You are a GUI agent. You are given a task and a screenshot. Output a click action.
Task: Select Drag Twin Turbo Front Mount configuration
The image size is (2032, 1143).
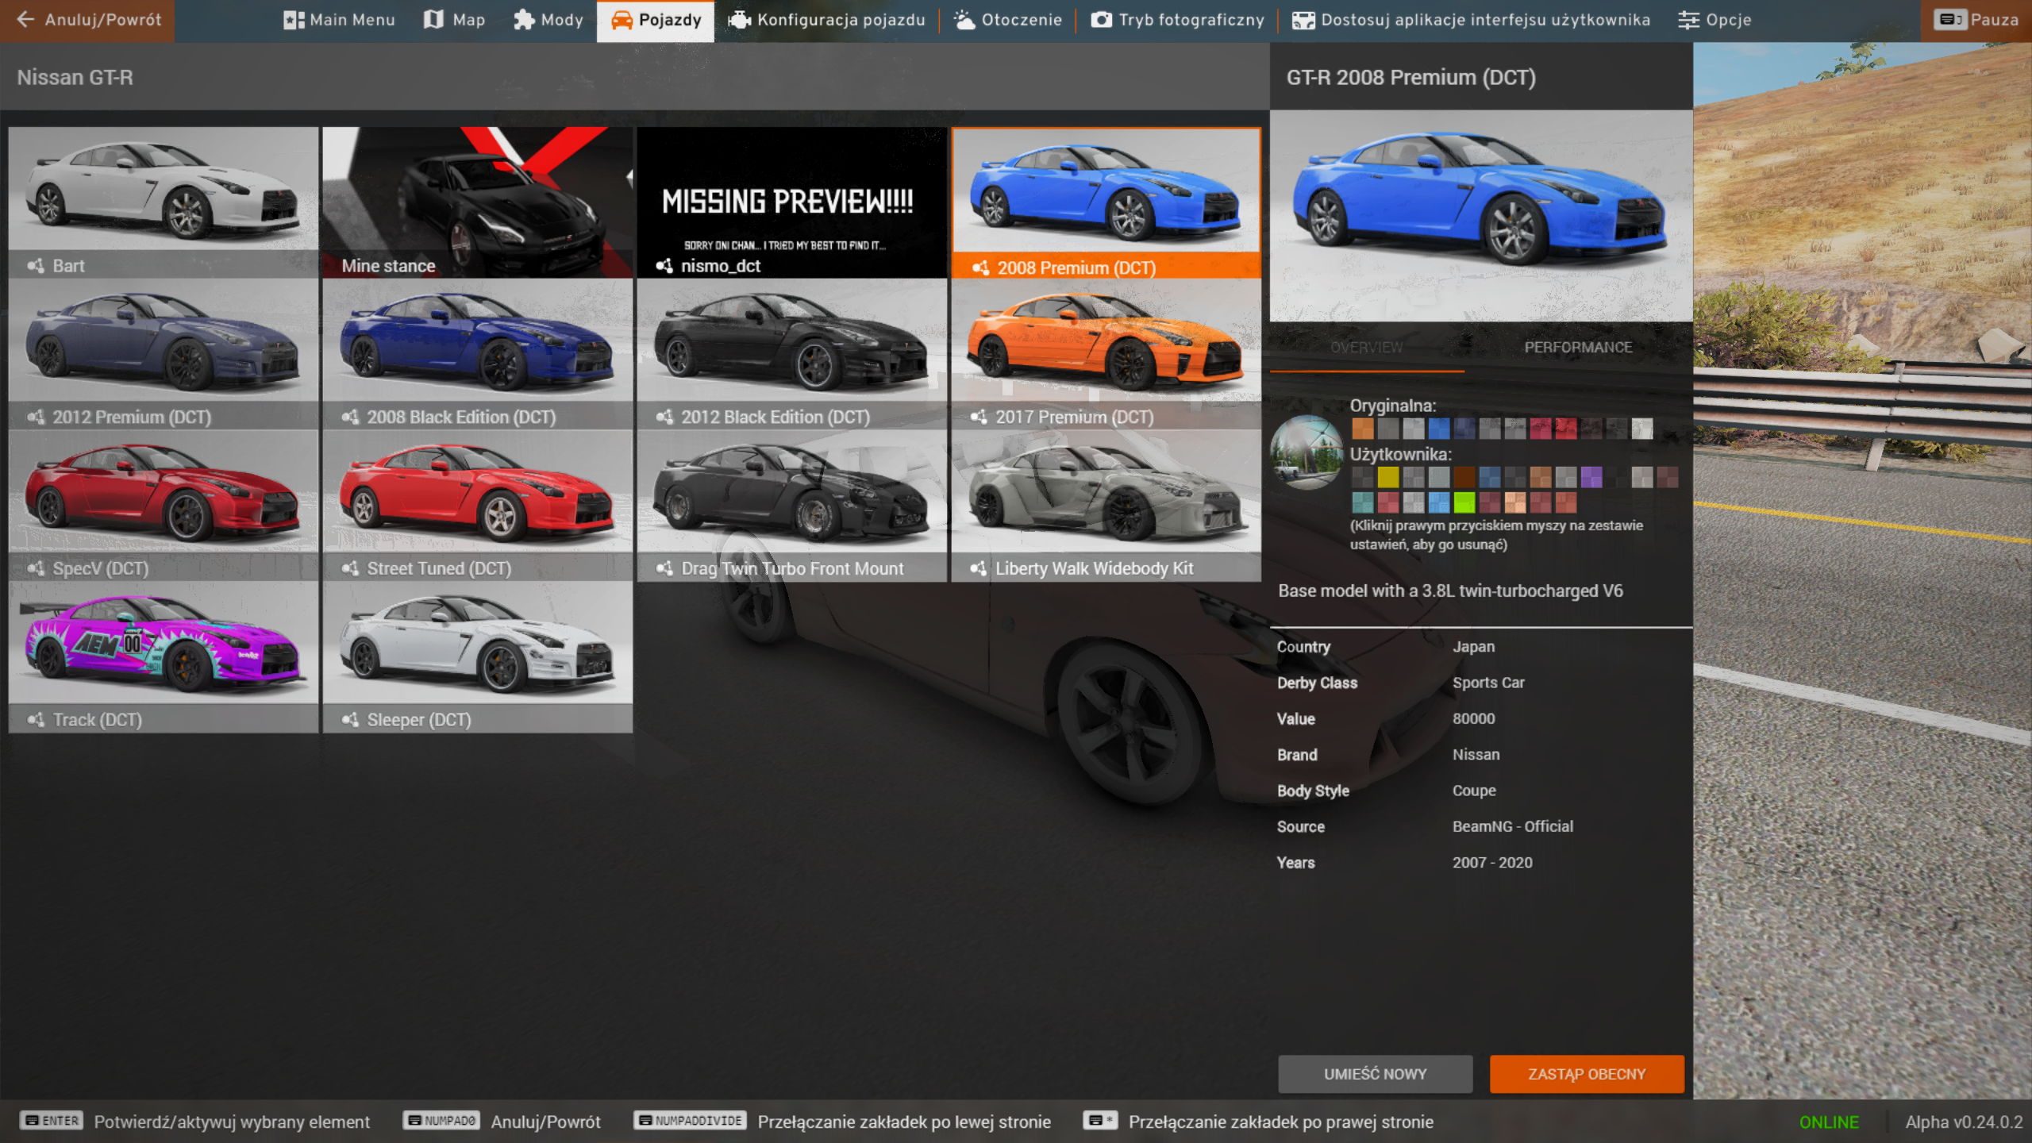click(x=792, y=506)
